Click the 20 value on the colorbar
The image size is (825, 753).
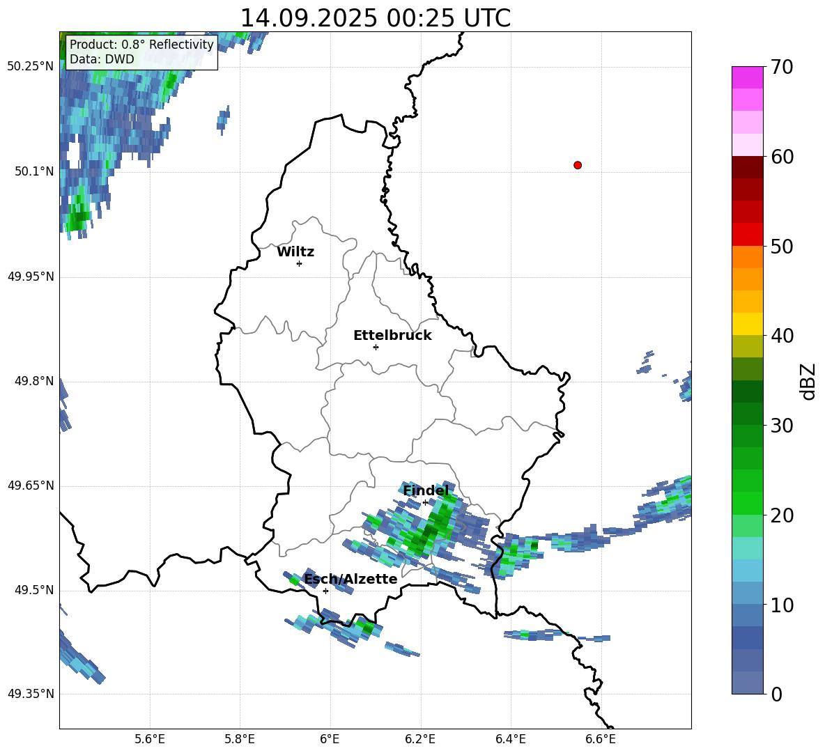tap(782, 515)
